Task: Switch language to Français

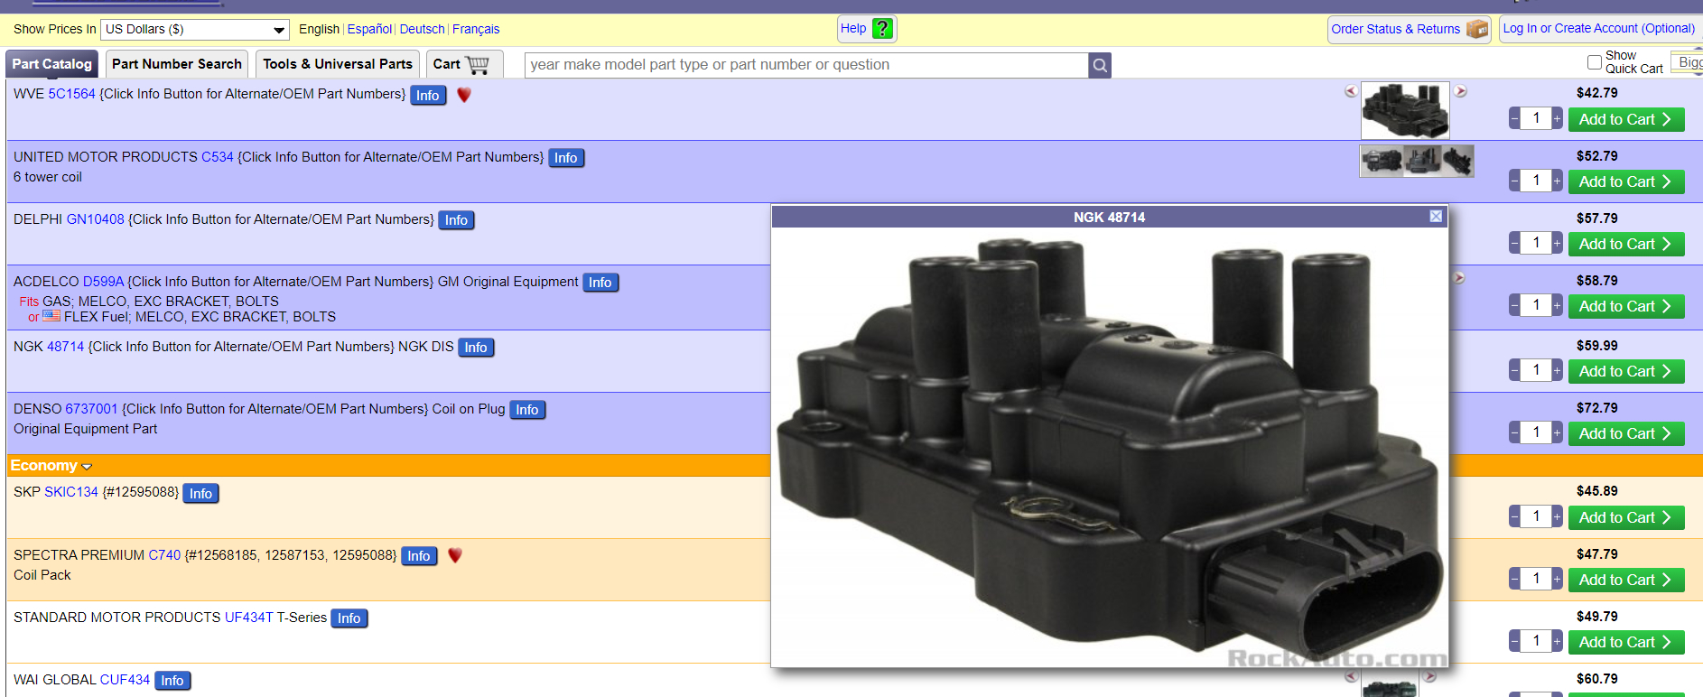Action: (476, 29)
